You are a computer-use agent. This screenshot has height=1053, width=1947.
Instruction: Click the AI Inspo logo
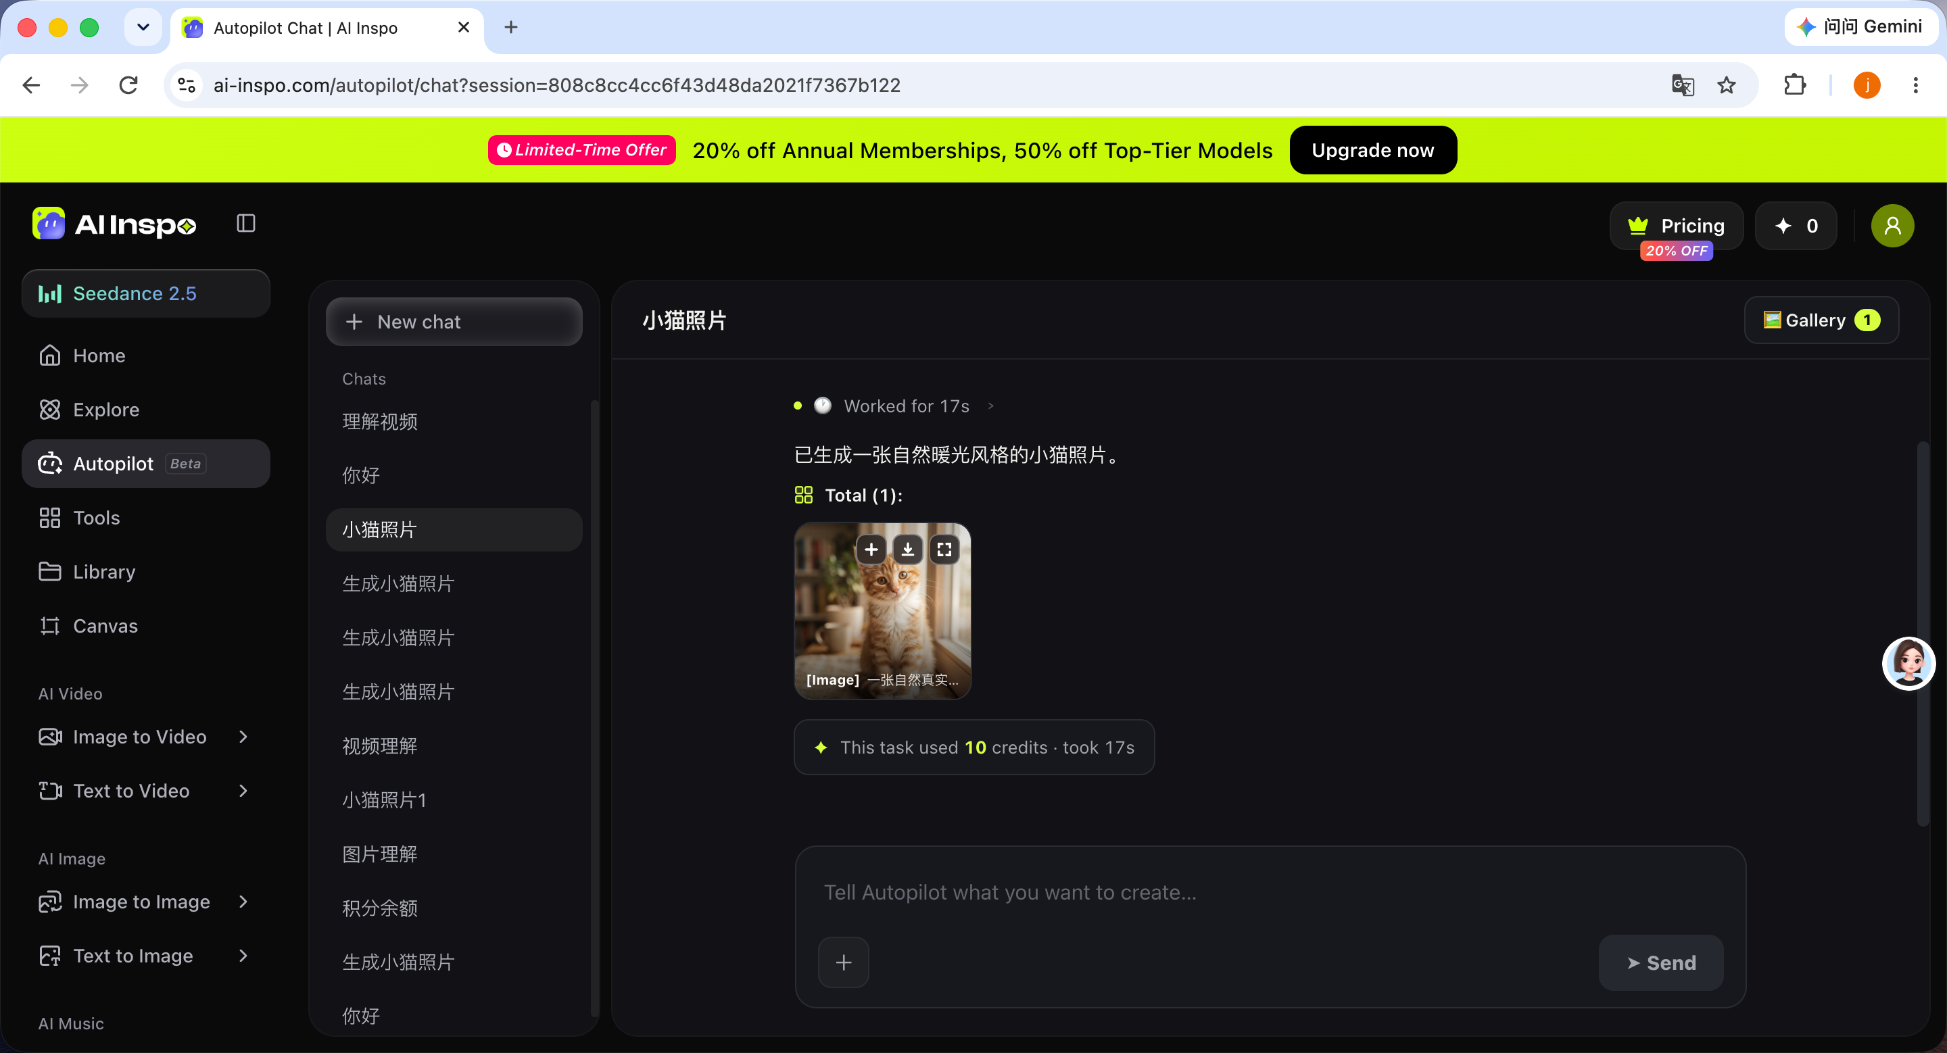114,224
